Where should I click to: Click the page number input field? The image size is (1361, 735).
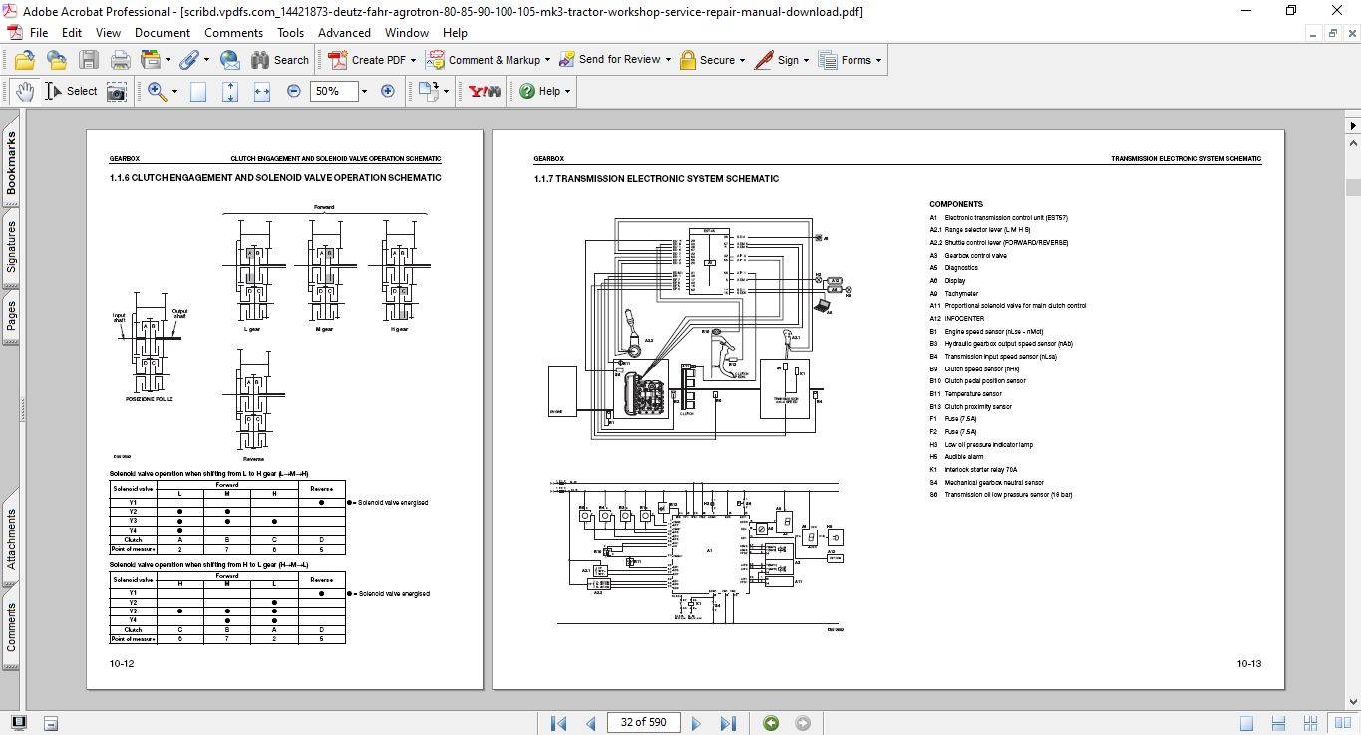click(x=643, y=722)
